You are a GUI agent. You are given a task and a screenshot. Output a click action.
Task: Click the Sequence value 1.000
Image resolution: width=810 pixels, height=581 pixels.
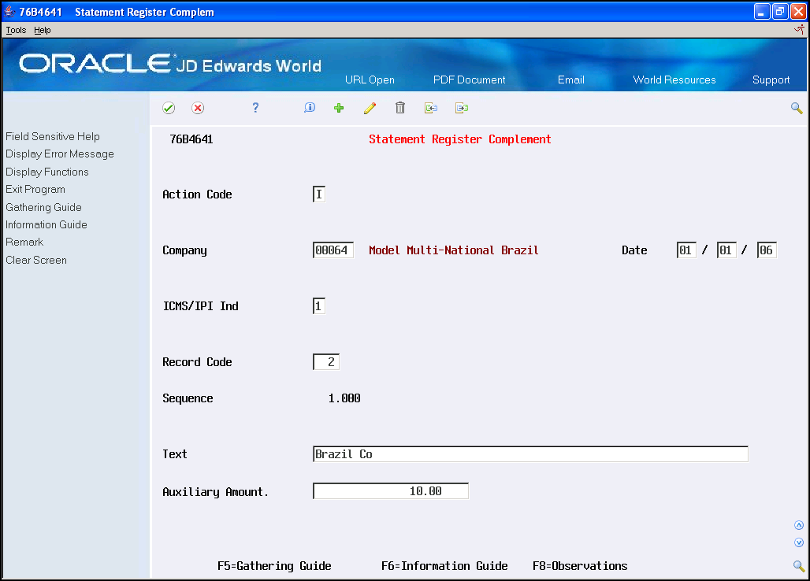344,398
